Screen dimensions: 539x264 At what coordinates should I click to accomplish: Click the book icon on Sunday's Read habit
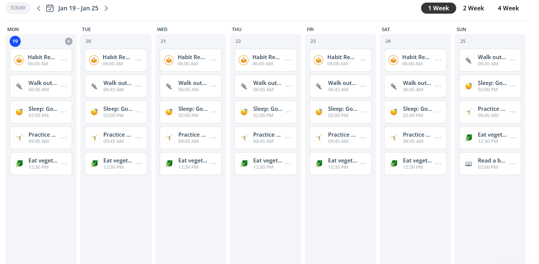(x=468, y=163)
